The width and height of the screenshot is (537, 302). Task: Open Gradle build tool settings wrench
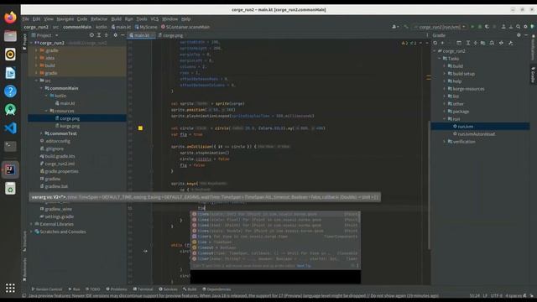point(511,43)
